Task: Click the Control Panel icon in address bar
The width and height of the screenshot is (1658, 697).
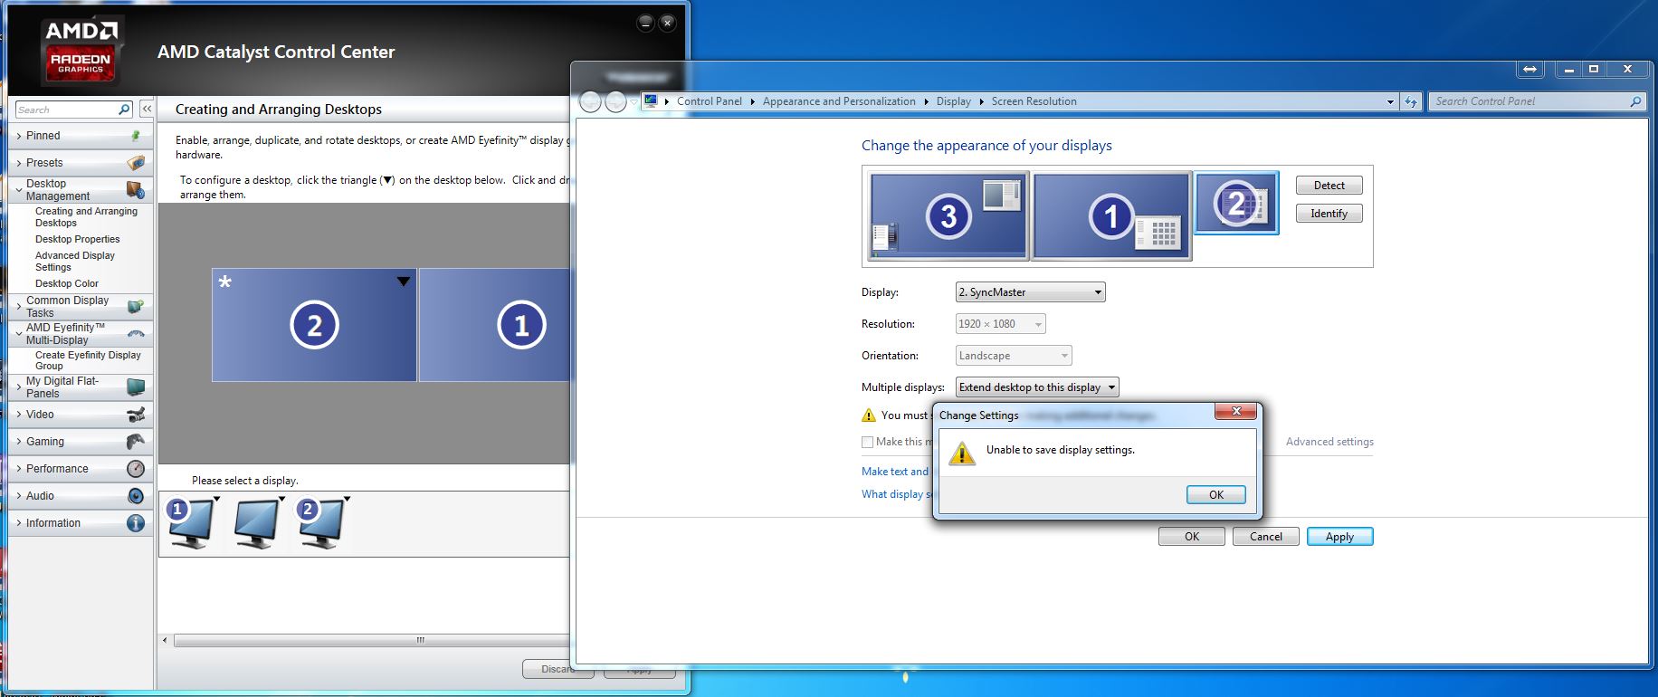Action: click(650, 101)
